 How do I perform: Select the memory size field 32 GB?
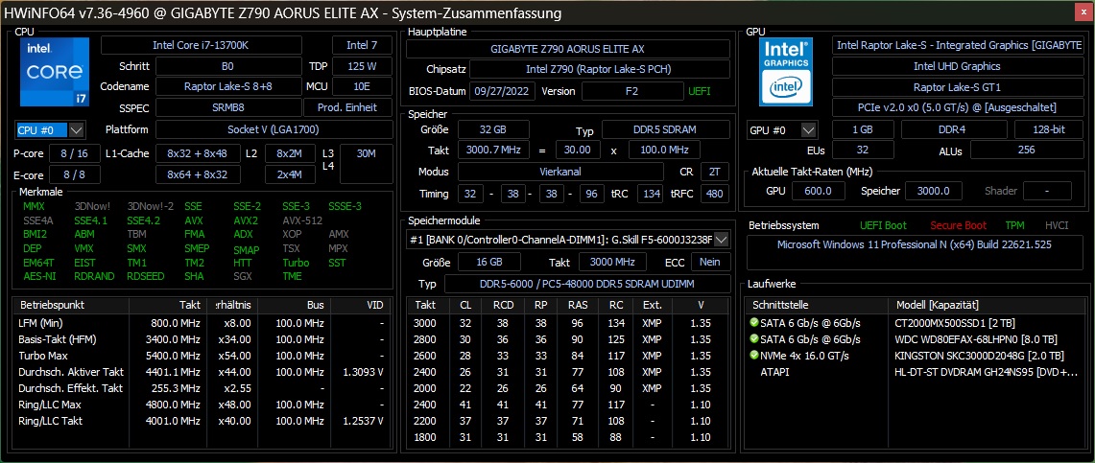pyautogui.click(x=493, y=129)
